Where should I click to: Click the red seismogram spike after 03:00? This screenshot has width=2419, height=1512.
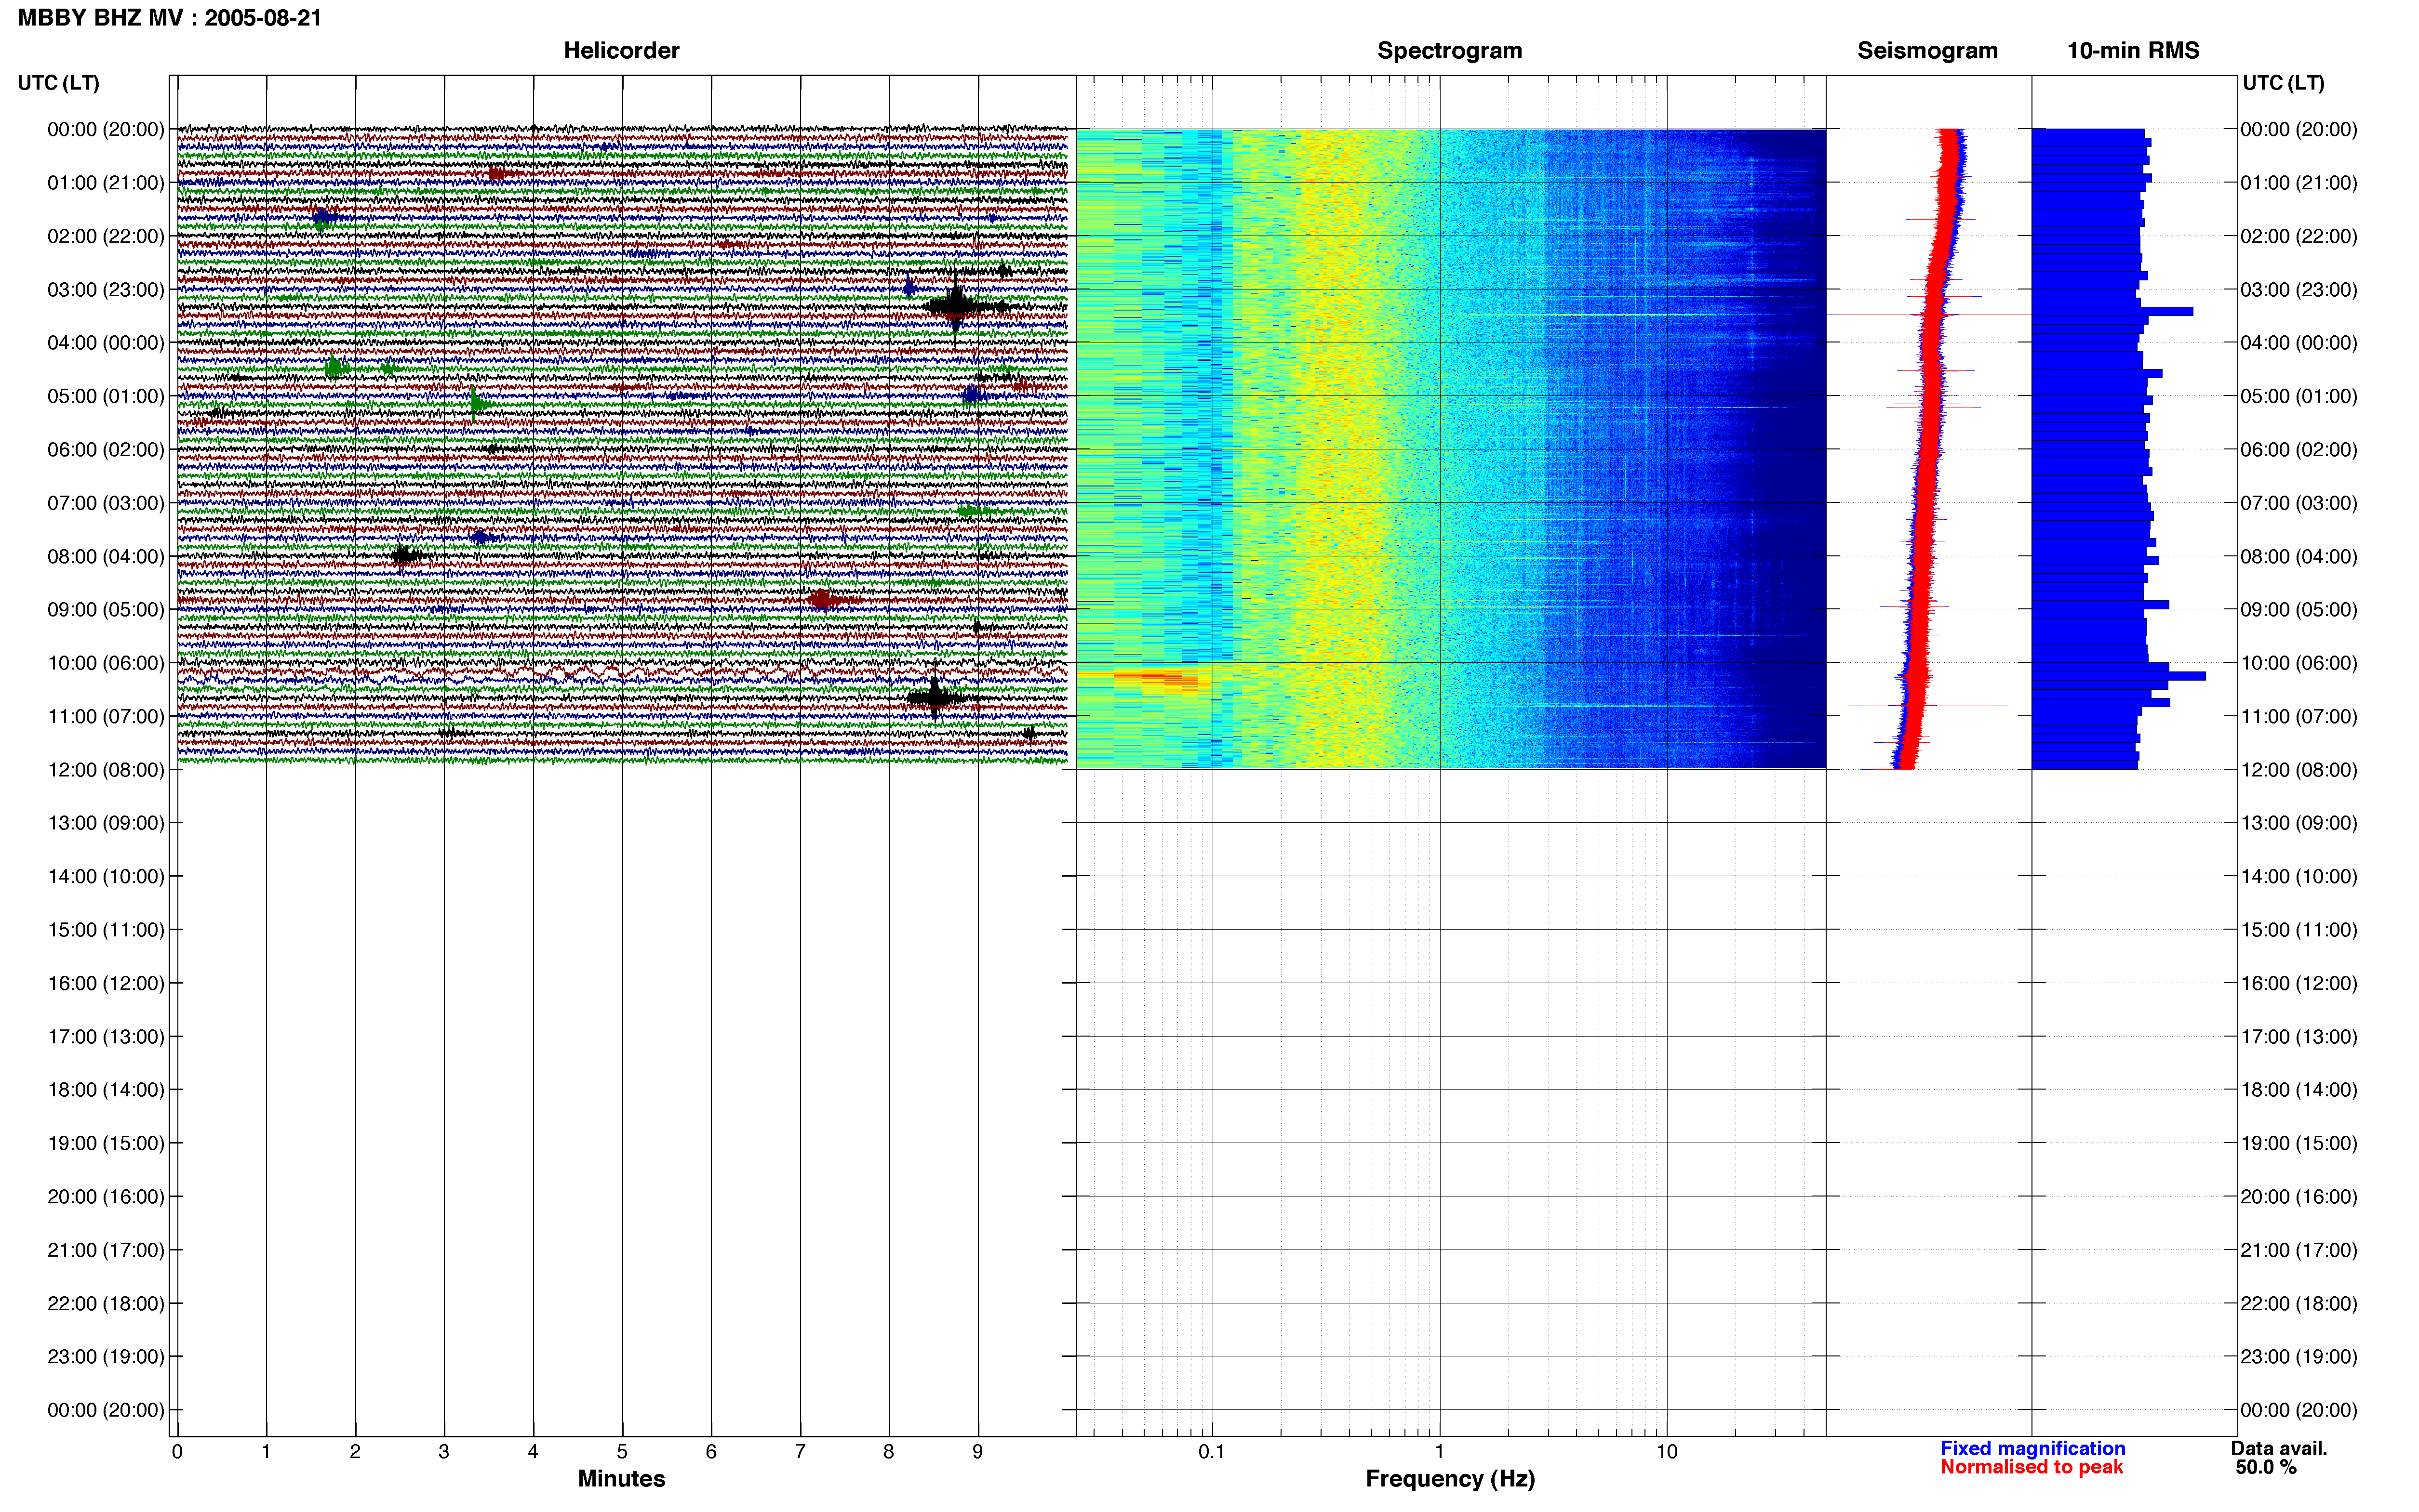point(1929,315)
